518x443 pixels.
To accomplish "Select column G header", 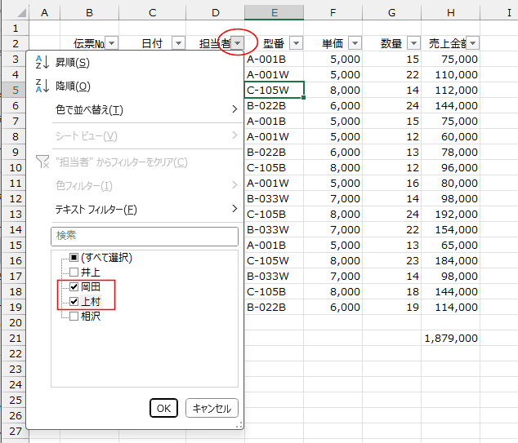I will pyautogui.click(x=391, y=12).
